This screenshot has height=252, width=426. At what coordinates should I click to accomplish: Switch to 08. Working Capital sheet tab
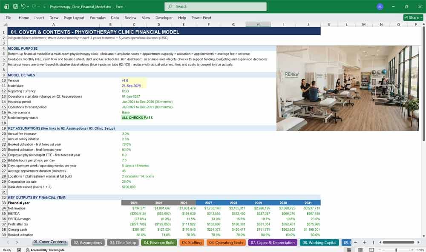(319, 243)
